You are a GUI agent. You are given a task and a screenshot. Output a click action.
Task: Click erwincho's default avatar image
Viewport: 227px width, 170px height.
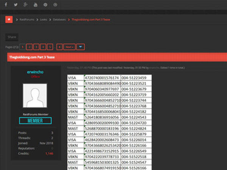coord(35,96)
